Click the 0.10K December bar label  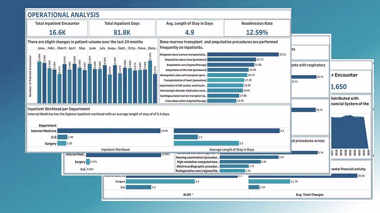[150, 56]
